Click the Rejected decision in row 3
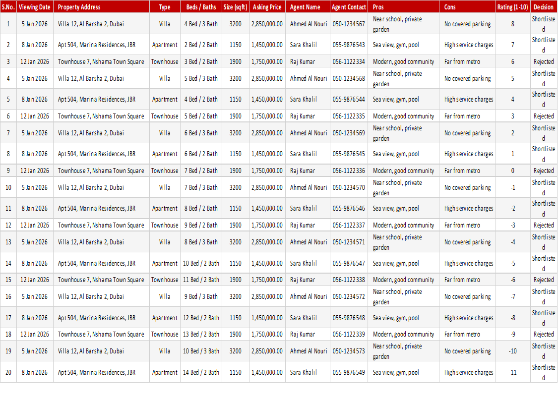Screen dimensions: 558x401 544,61
